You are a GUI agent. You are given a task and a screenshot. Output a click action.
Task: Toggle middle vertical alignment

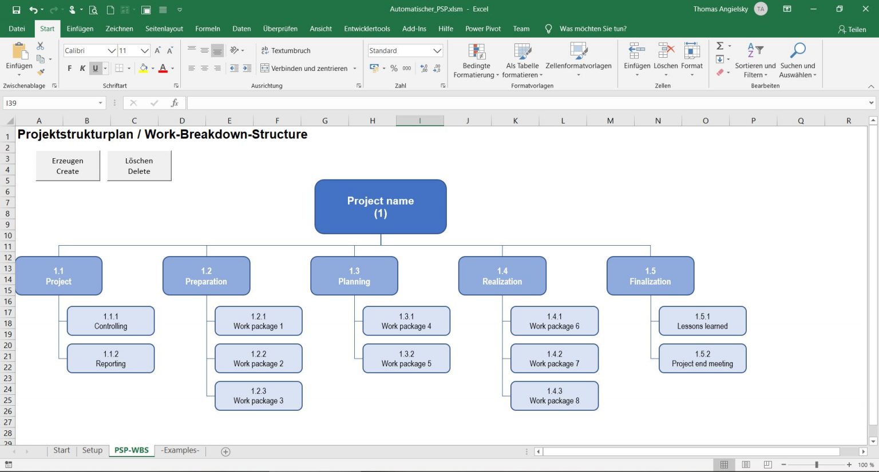(x=204, y=50)
